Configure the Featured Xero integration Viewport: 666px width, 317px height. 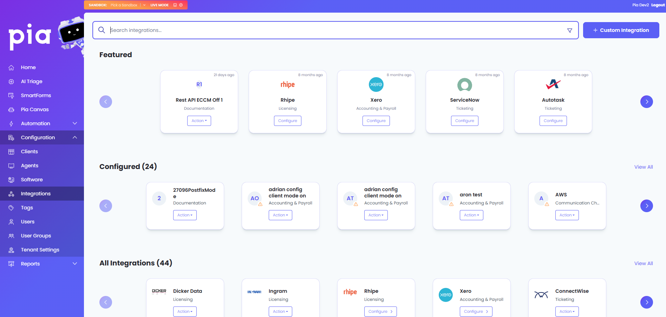(376, 121)
